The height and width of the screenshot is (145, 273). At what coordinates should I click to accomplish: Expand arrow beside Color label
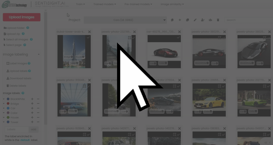coord(4,113)
